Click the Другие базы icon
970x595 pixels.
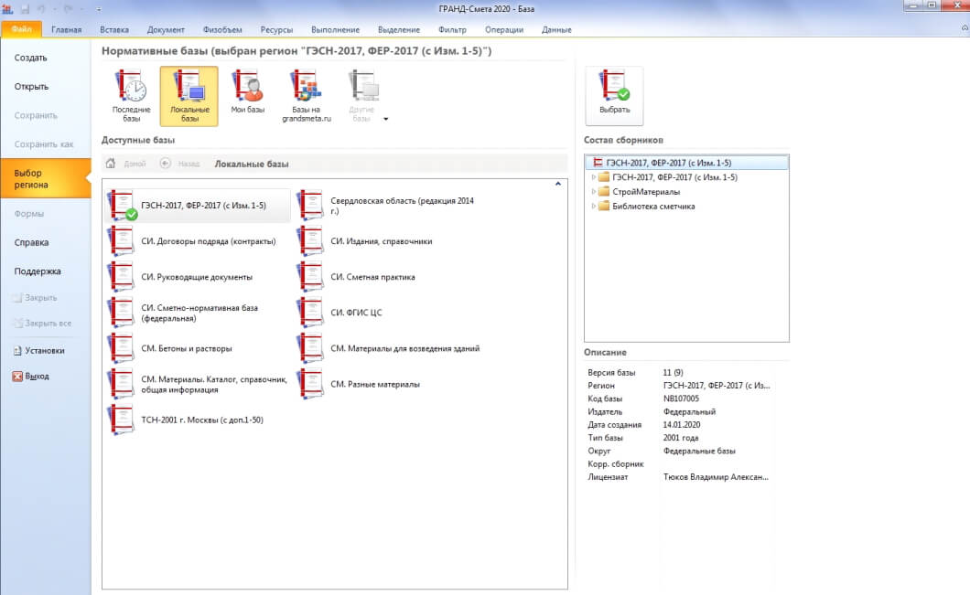pyautogui.click(x=361, y=96)
